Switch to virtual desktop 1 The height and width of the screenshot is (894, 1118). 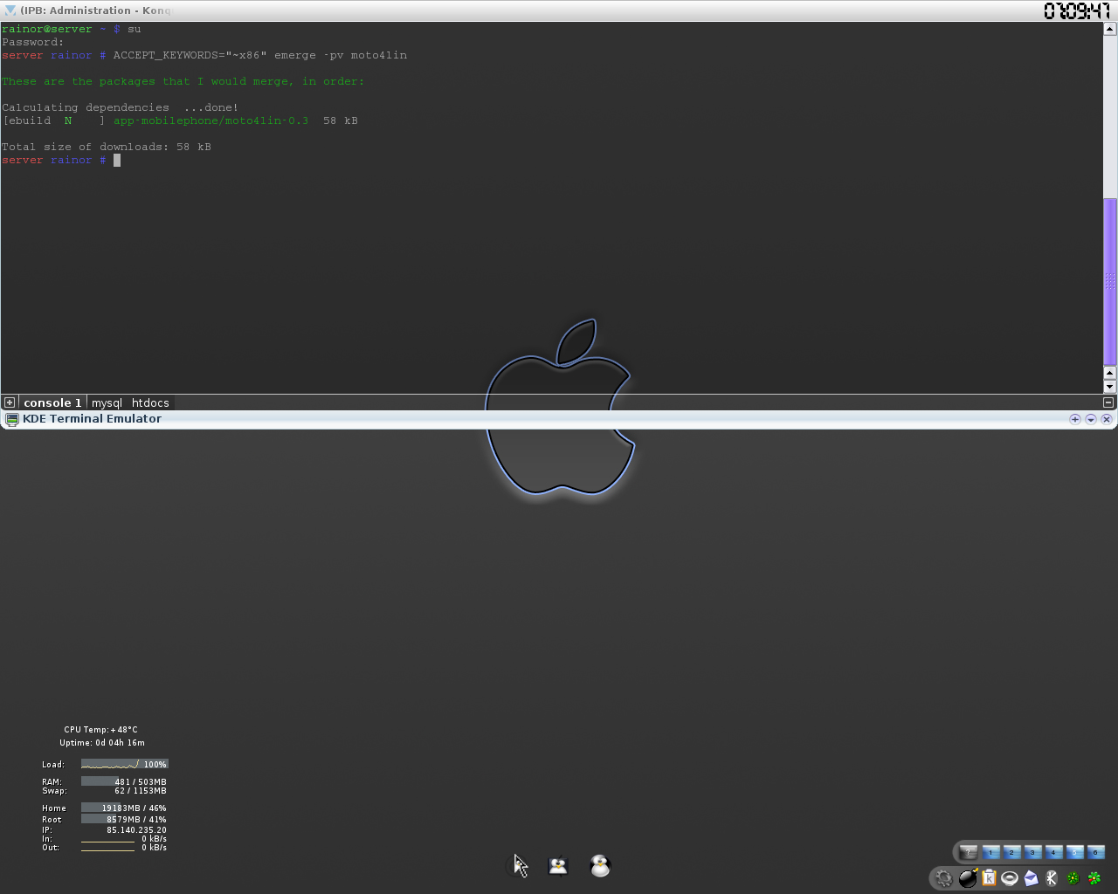click(990, 852)
